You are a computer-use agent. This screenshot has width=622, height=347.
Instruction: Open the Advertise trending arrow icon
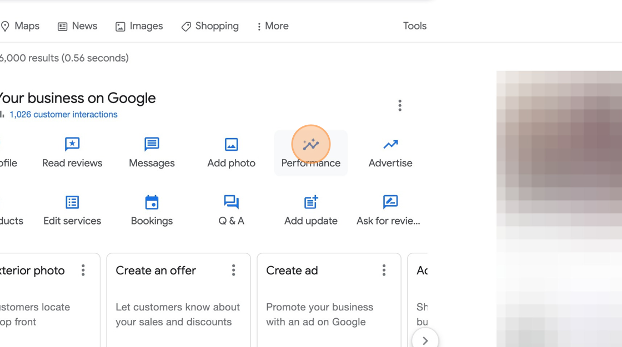pos(390,144)
